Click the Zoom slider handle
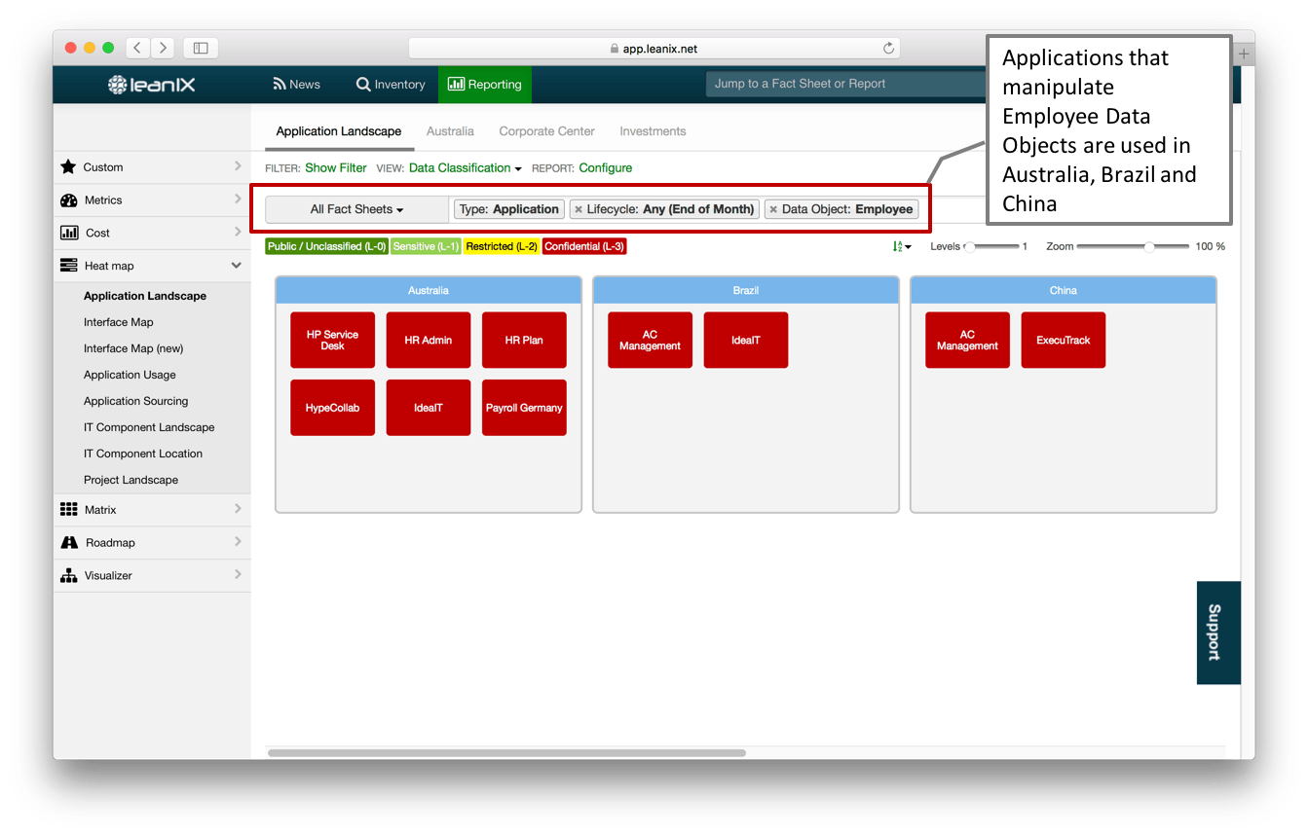This screenshot has height=835, width=1308. 1149,246
